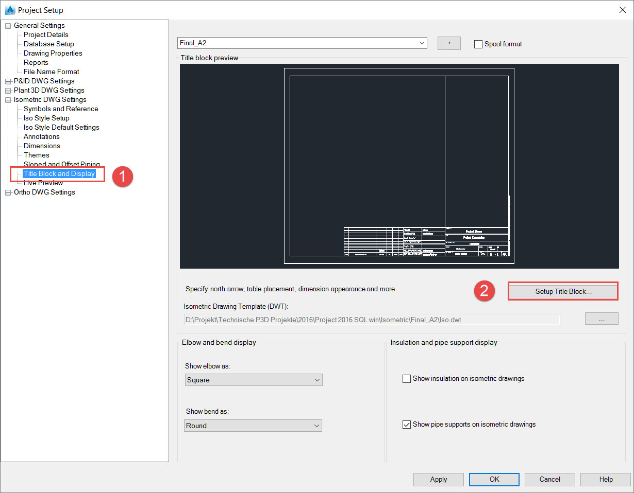Enable the Spool format checkbox
Image resolution: width=634 pixels, height=493 pixels.
click(478, 44)
